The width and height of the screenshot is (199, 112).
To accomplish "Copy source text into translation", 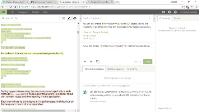I will pyautogui.click(x=98, y=62).
